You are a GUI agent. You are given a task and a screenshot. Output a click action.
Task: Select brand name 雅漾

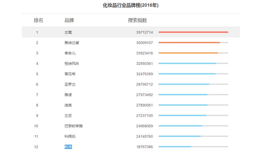68,95
